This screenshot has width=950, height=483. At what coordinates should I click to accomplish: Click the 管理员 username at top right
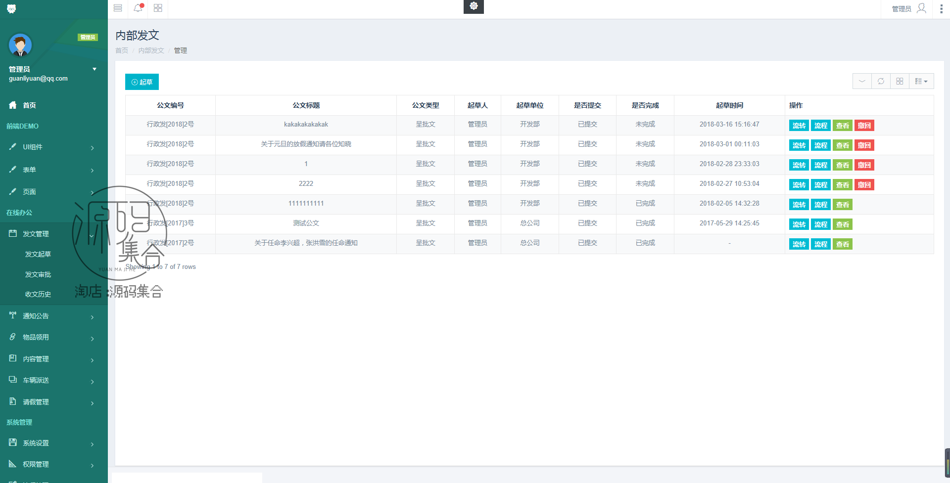tap(902, 9)
